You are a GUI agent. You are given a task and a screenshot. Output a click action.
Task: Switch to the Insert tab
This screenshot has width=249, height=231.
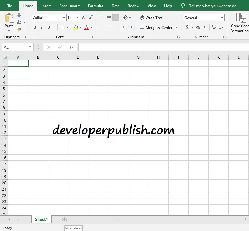click(46, 6)
